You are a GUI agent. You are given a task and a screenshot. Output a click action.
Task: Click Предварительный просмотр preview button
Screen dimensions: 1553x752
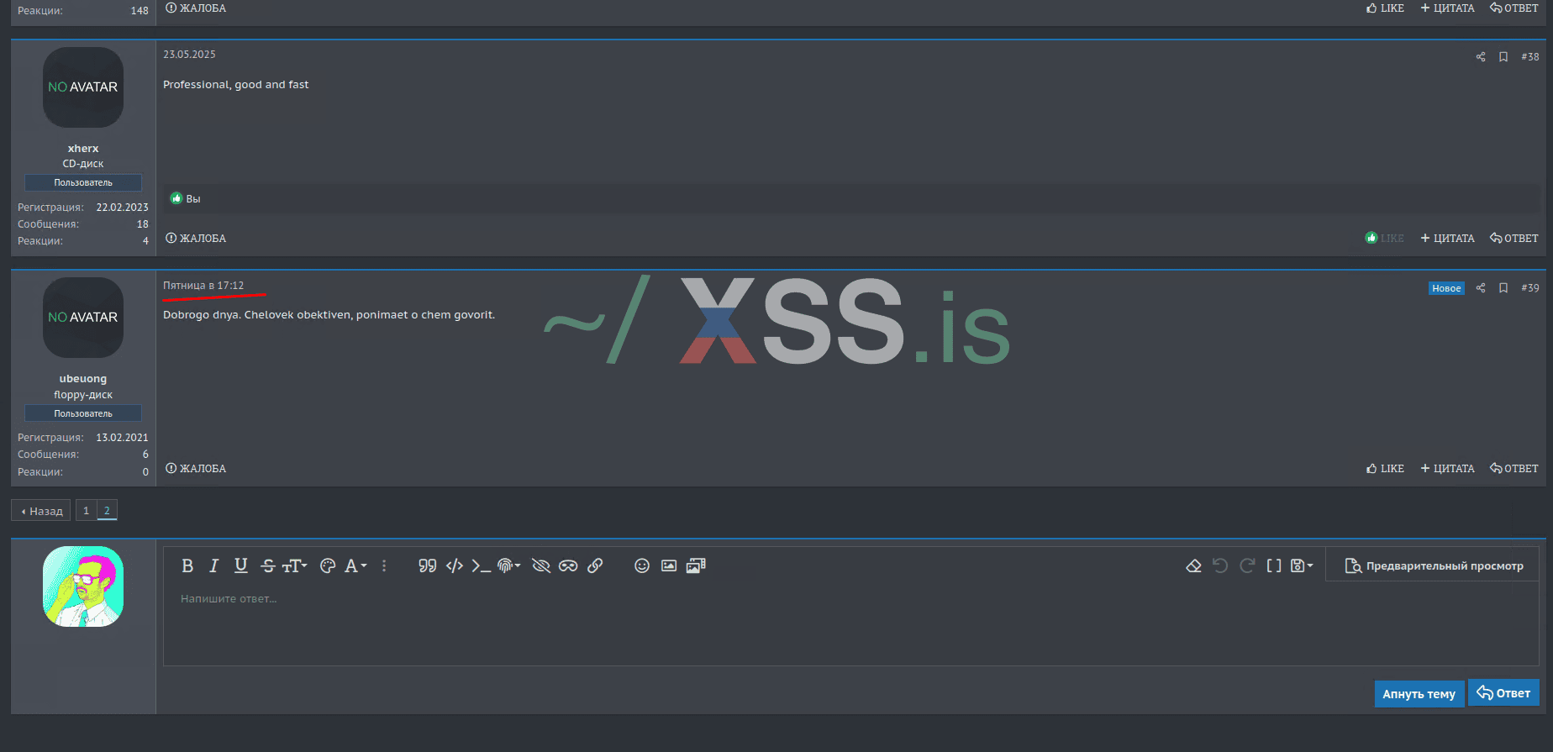(x=1434, y=566)
